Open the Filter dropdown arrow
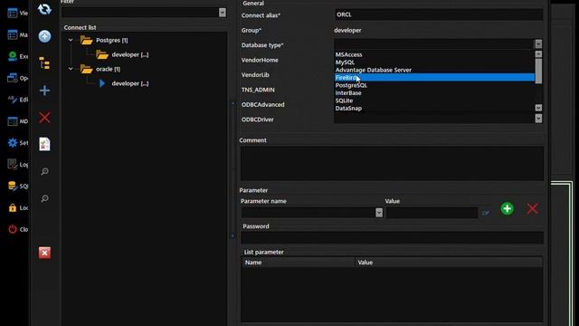This screenshot has height=326, width=579. 223,12
